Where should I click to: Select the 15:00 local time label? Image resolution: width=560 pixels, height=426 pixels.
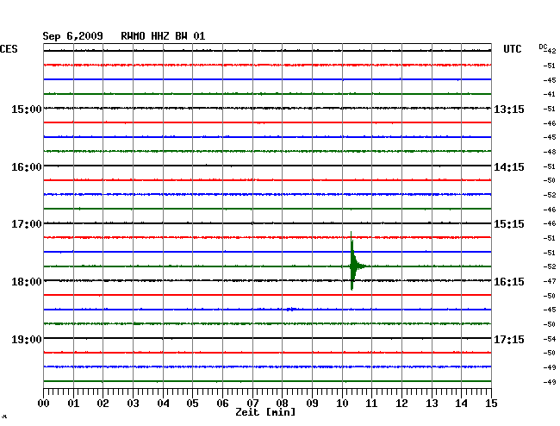27,109
